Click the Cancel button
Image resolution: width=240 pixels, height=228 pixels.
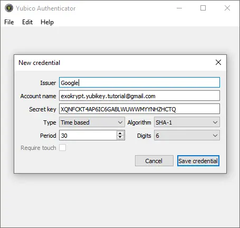(x=154, y=160)
